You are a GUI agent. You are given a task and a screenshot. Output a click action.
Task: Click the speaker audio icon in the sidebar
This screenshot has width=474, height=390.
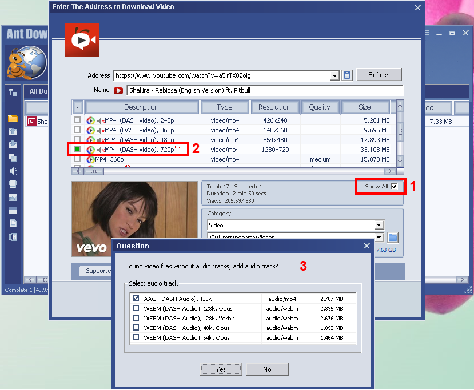click(x=13, y=171)
